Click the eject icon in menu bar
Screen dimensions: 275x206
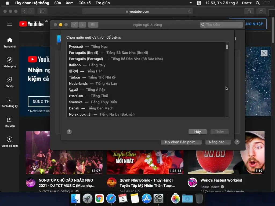[191, 3]
